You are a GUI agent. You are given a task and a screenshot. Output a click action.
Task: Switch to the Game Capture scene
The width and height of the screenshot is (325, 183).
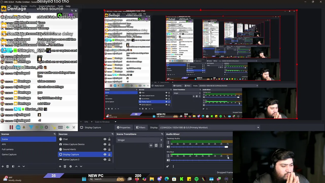click(28, 155)
